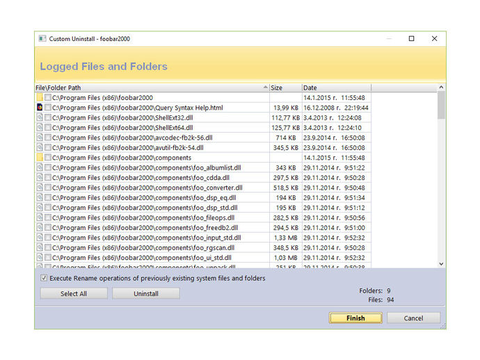This screenshot has width=480, height=360.
Task: Click the Cancel button
Action: coord(414,318)
